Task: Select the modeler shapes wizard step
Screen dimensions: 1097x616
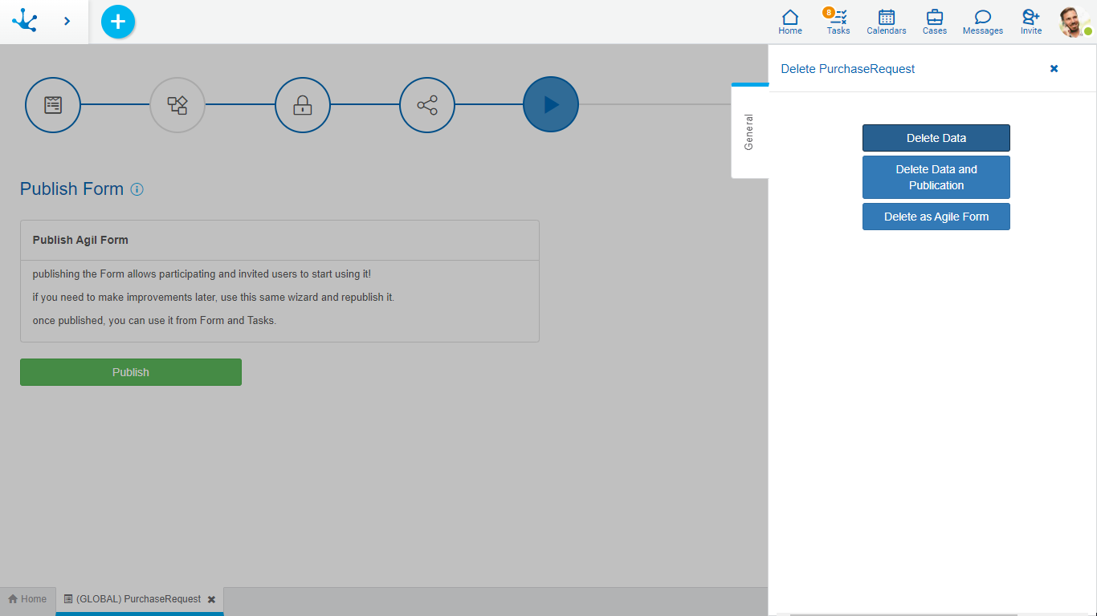Action: 177,104
